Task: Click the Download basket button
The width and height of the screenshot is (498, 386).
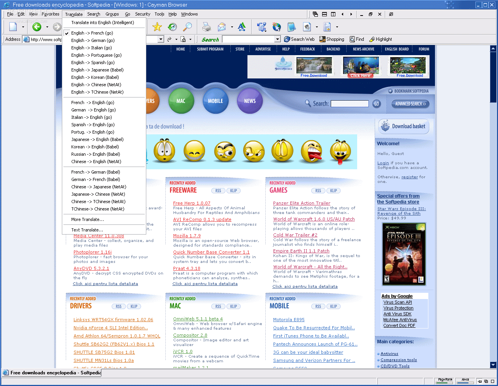Action: click(x=403, y=126)
